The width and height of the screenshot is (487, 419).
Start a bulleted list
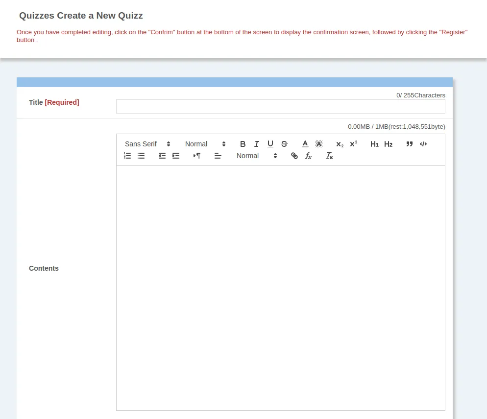(141, 156)
